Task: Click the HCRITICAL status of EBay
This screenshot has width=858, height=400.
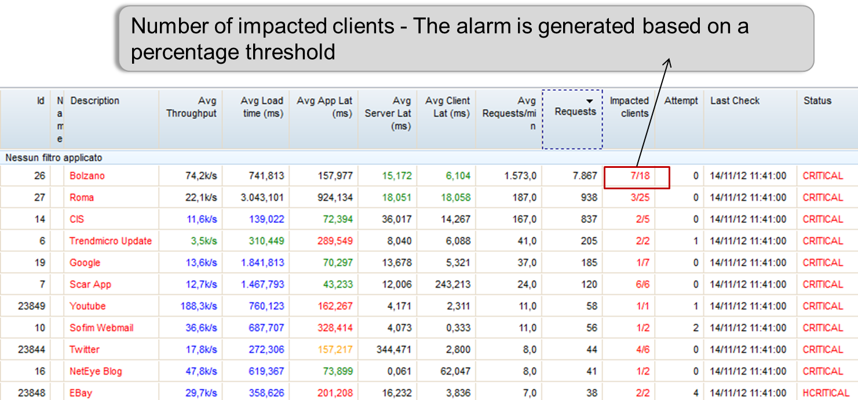Action: tap(826, 393)
